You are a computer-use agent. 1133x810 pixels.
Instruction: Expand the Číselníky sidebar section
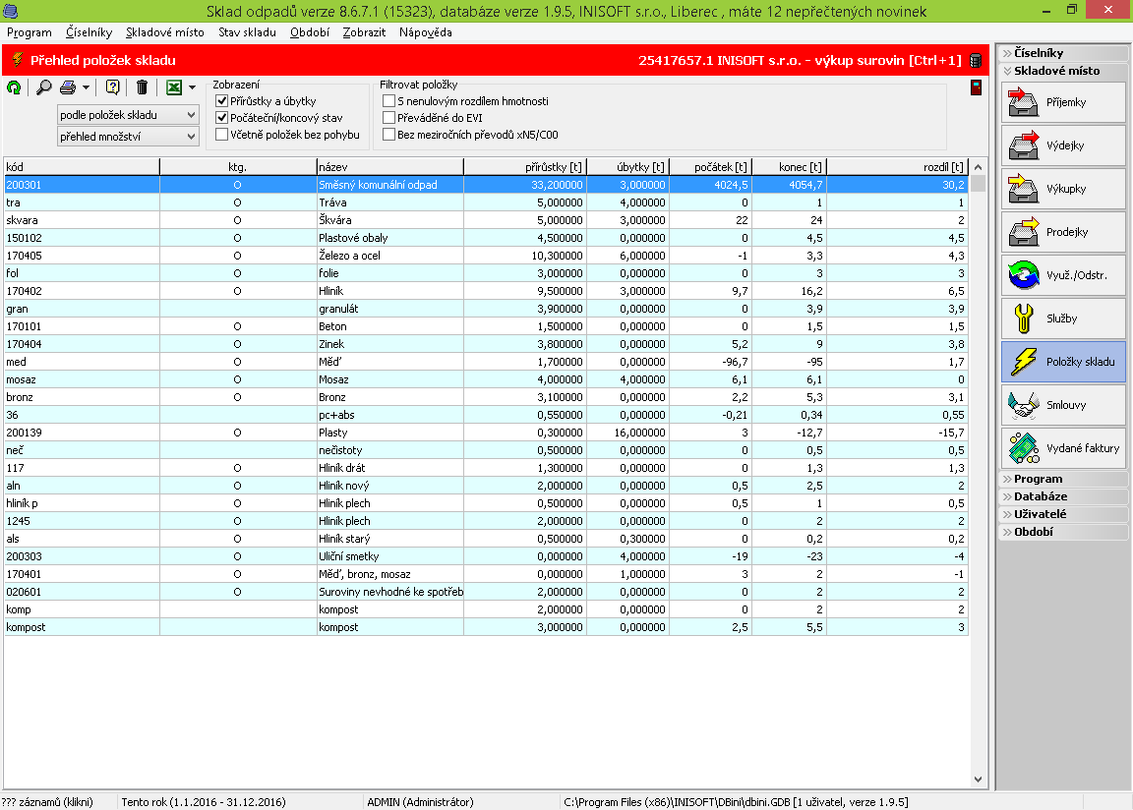(1063, 53)
